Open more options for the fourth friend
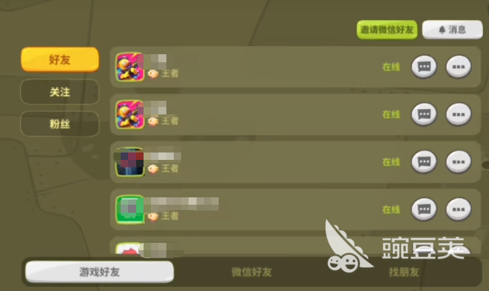489x291 pixels. (x=458, y=209)
